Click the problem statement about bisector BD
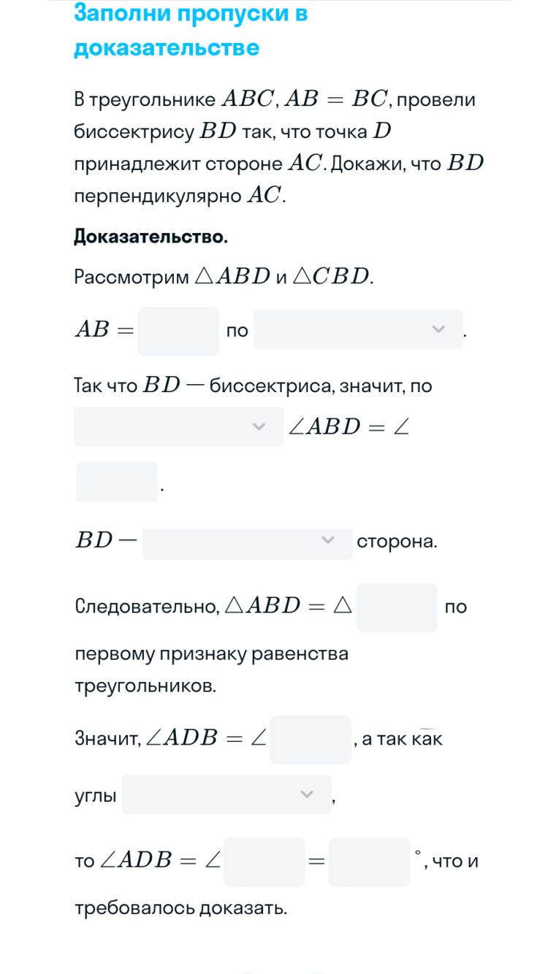 (279, 147)
